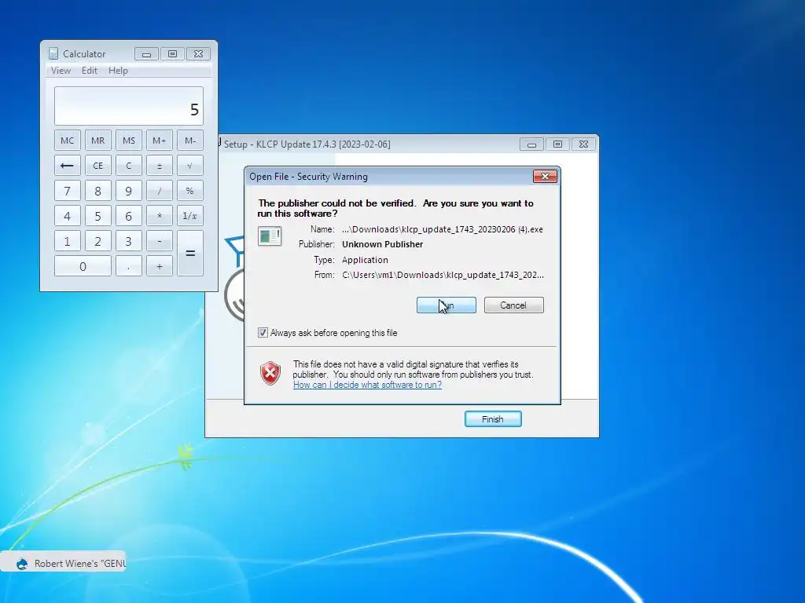Click the equals key in Calculator

(x=190, y=254)
